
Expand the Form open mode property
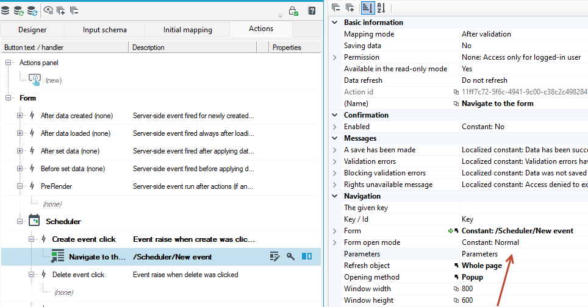(334, 242)
